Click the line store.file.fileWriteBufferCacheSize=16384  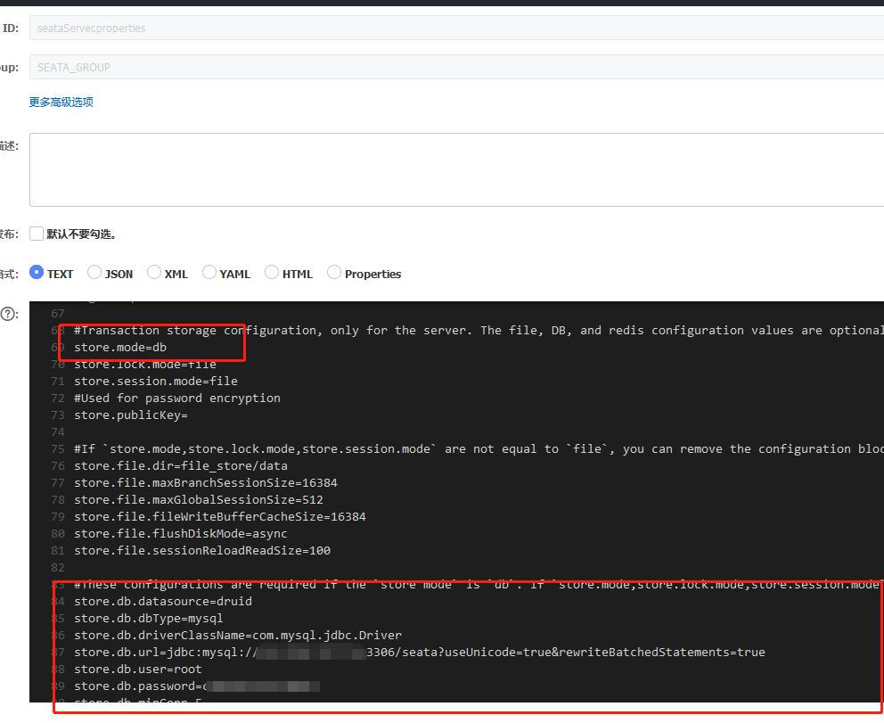pos(220,516)
